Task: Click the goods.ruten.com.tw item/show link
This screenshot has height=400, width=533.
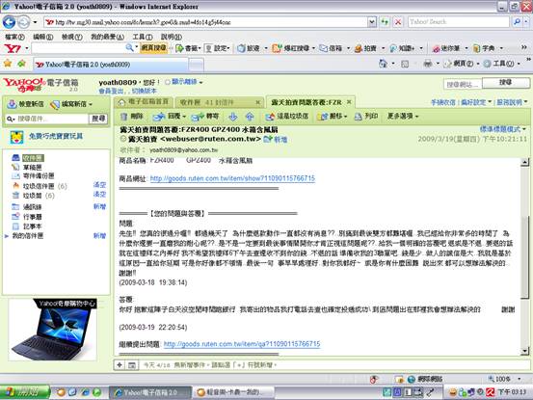Action: [x=232, y=178]
